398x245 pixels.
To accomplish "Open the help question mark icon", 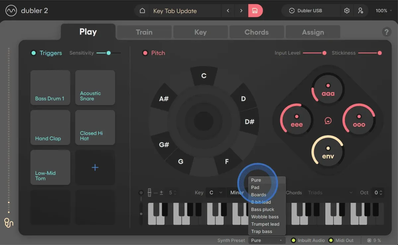I will (x=386, y=32).
